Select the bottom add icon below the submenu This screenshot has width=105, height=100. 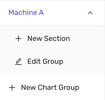coord(12,87)
